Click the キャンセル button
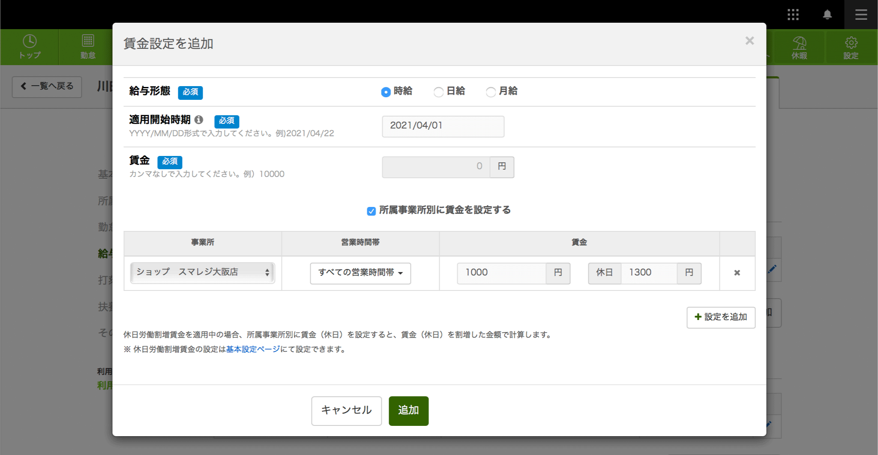The image size is (878, 455). (346, 410)
